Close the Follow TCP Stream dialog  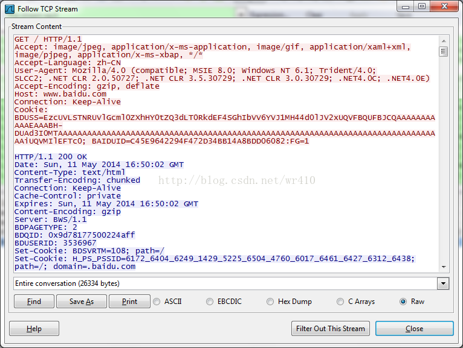pos(414,329)
